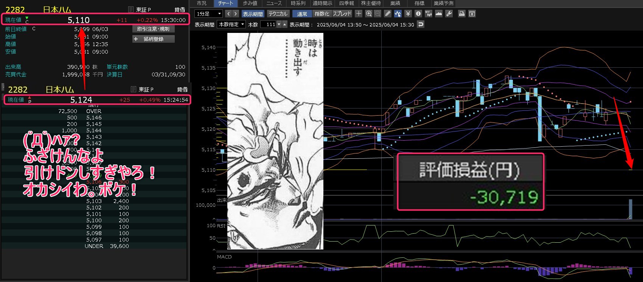Click the RSI indicator label
The height and width of the screenshot is (282, 643).
pos(221,226)
